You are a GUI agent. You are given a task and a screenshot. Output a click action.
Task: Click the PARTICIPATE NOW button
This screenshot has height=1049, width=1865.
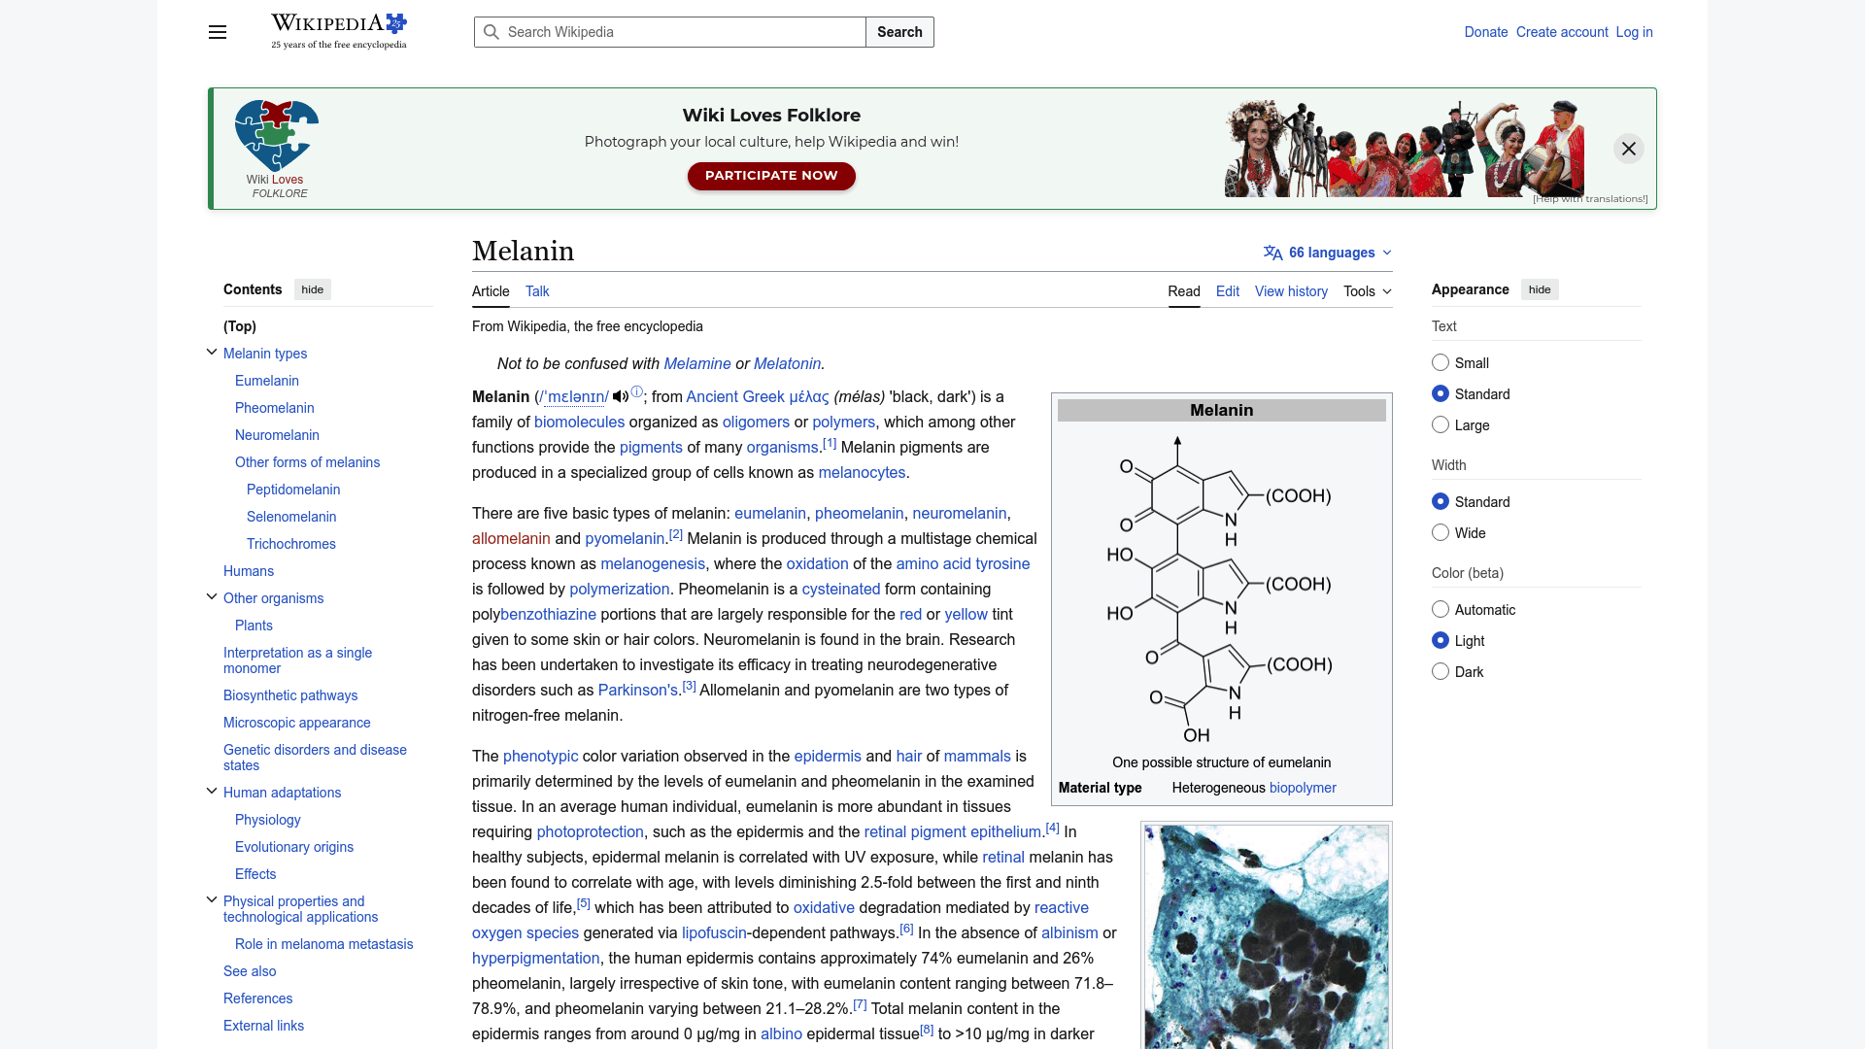coord(771,176)
